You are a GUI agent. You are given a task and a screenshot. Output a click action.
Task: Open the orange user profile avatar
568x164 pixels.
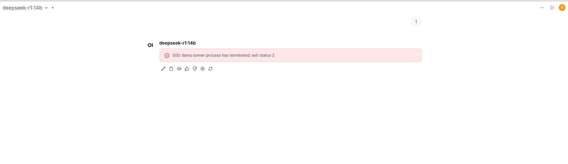tap(562, 8)
